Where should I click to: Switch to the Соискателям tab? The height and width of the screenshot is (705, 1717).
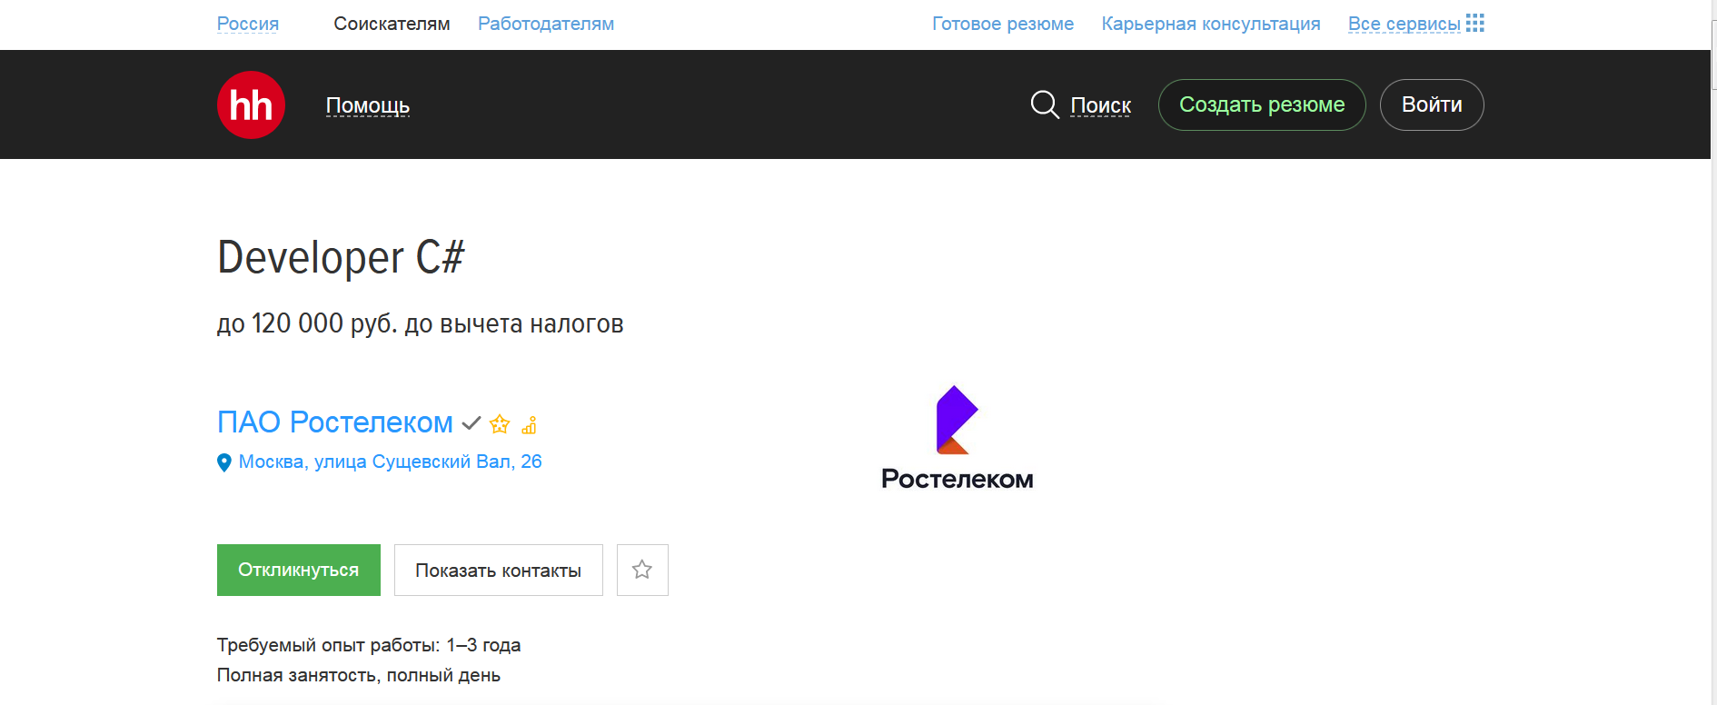(x=392, y=24)
